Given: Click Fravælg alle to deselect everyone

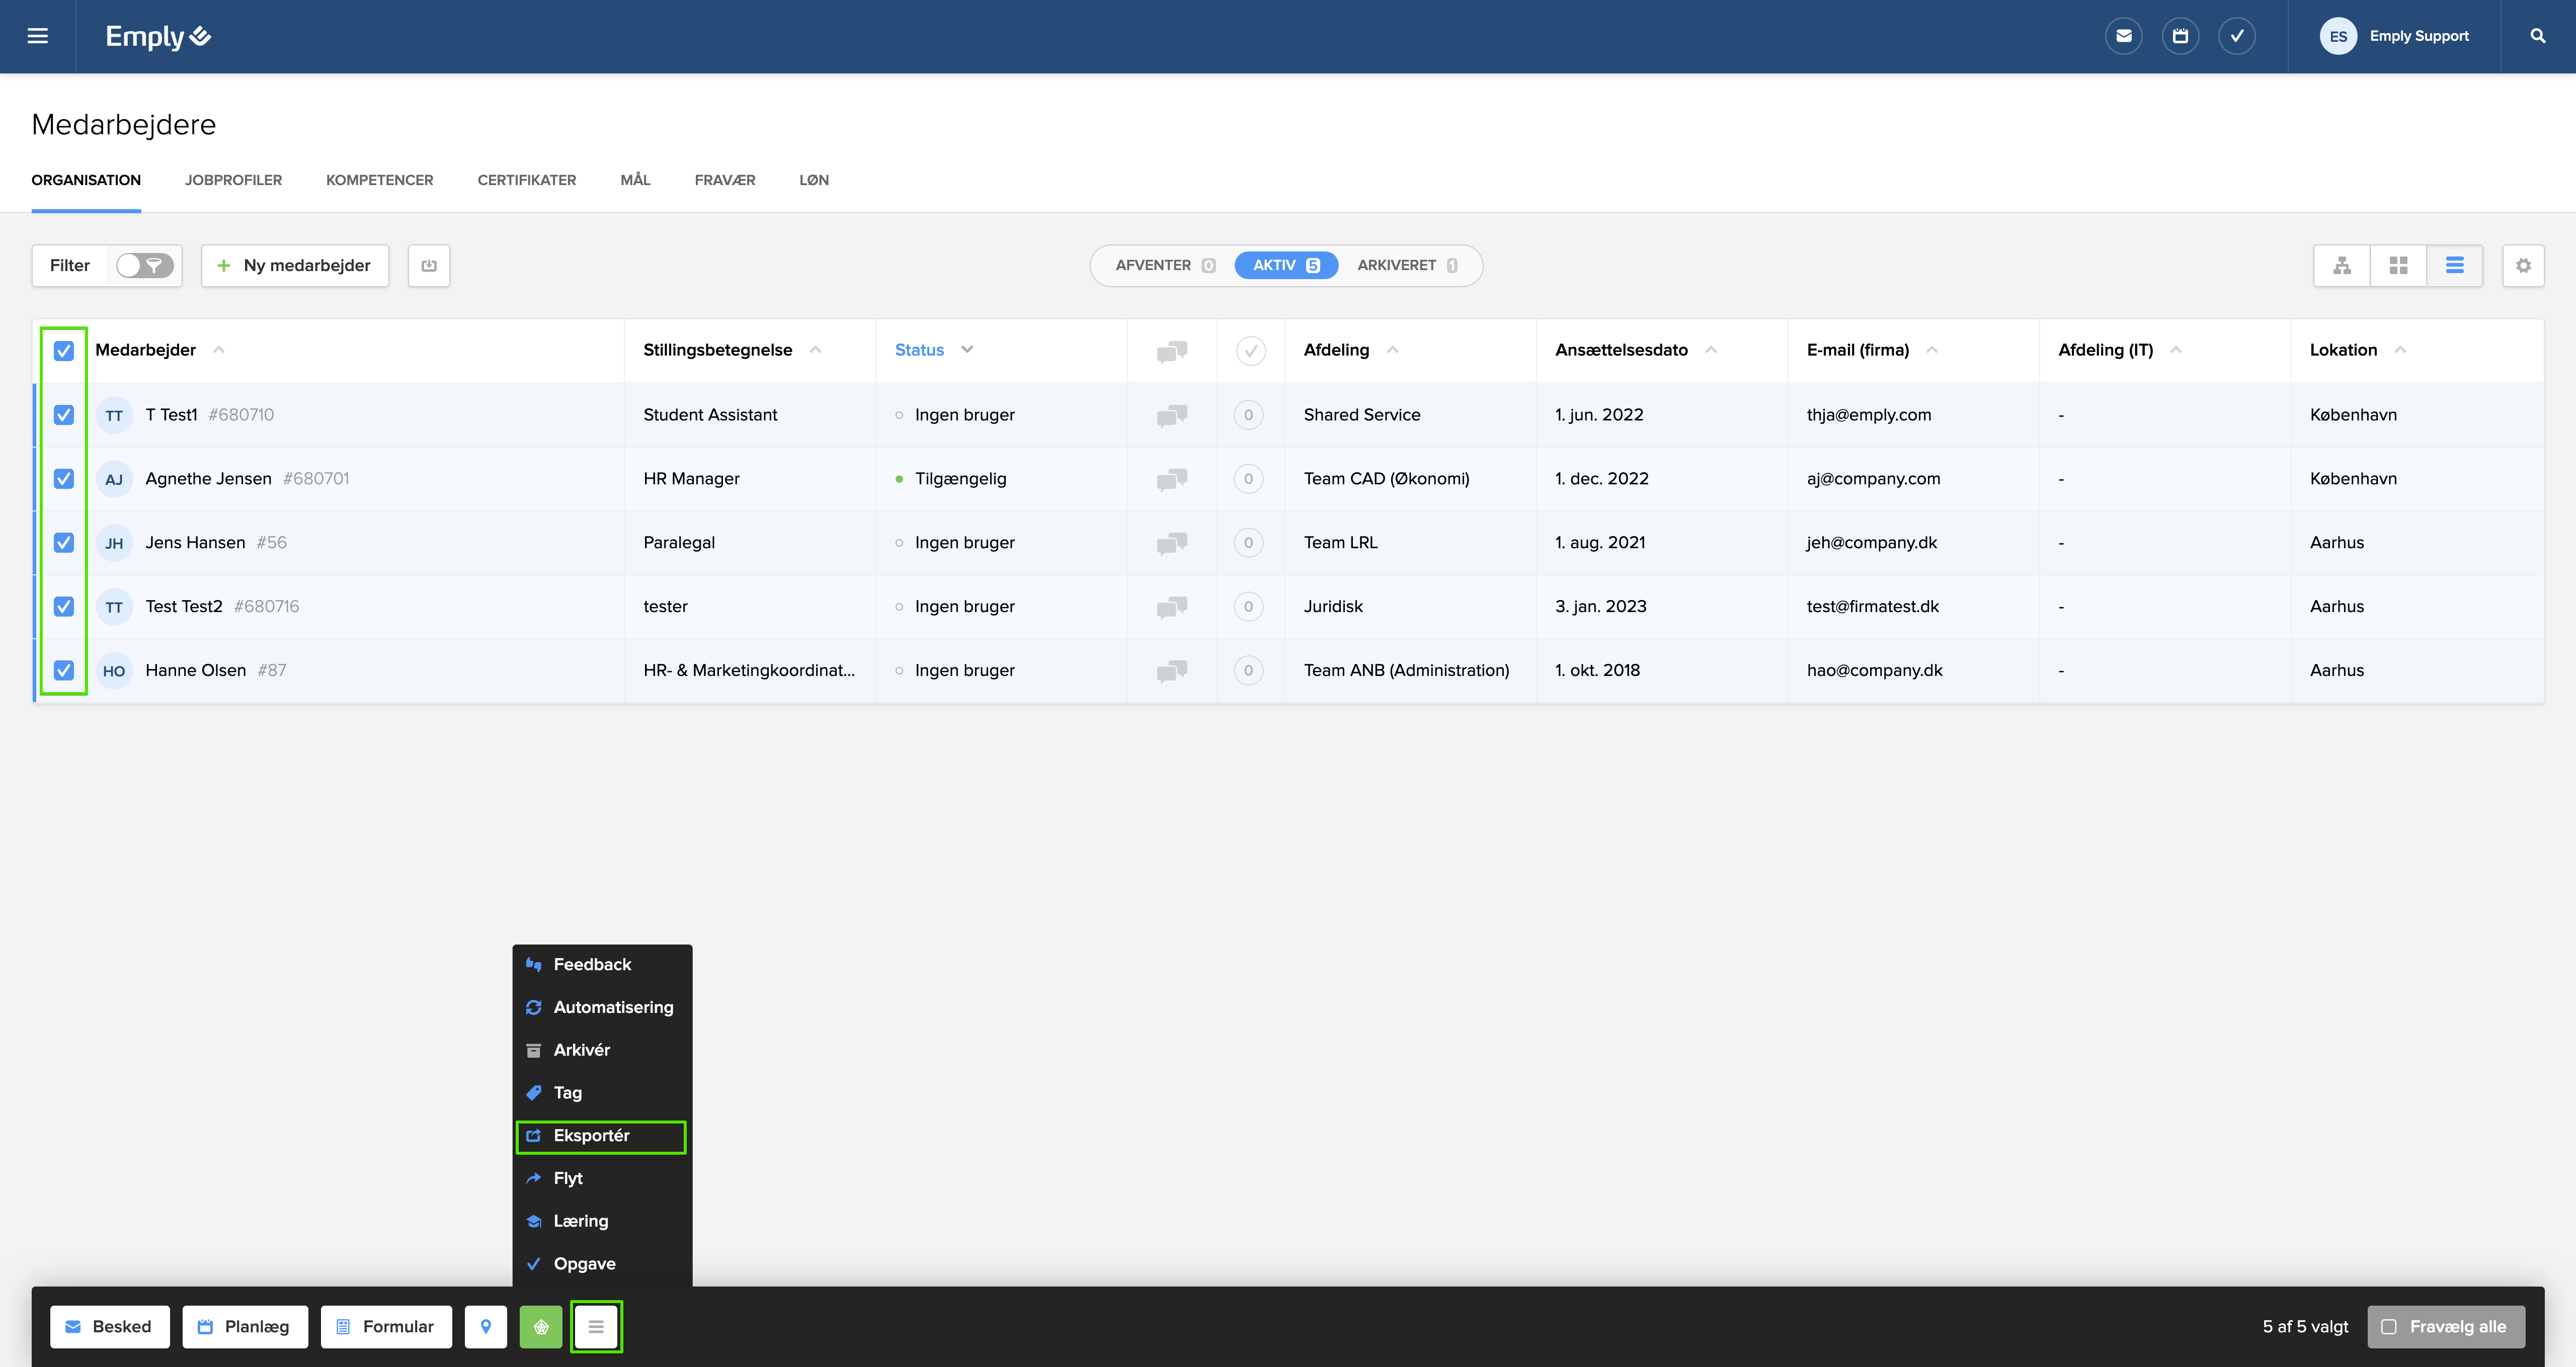Looking at the screenshot, I should pos(2445,1326).
